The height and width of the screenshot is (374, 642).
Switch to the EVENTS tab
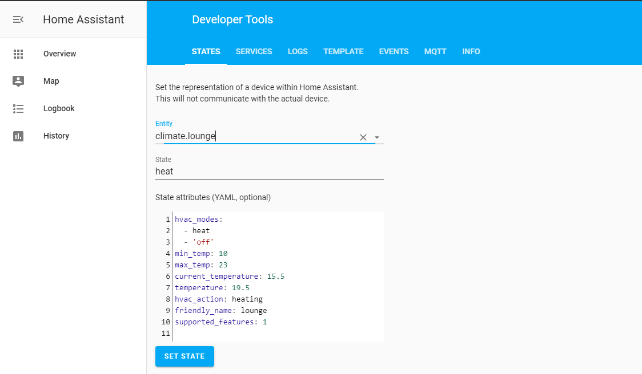[394, 51]
